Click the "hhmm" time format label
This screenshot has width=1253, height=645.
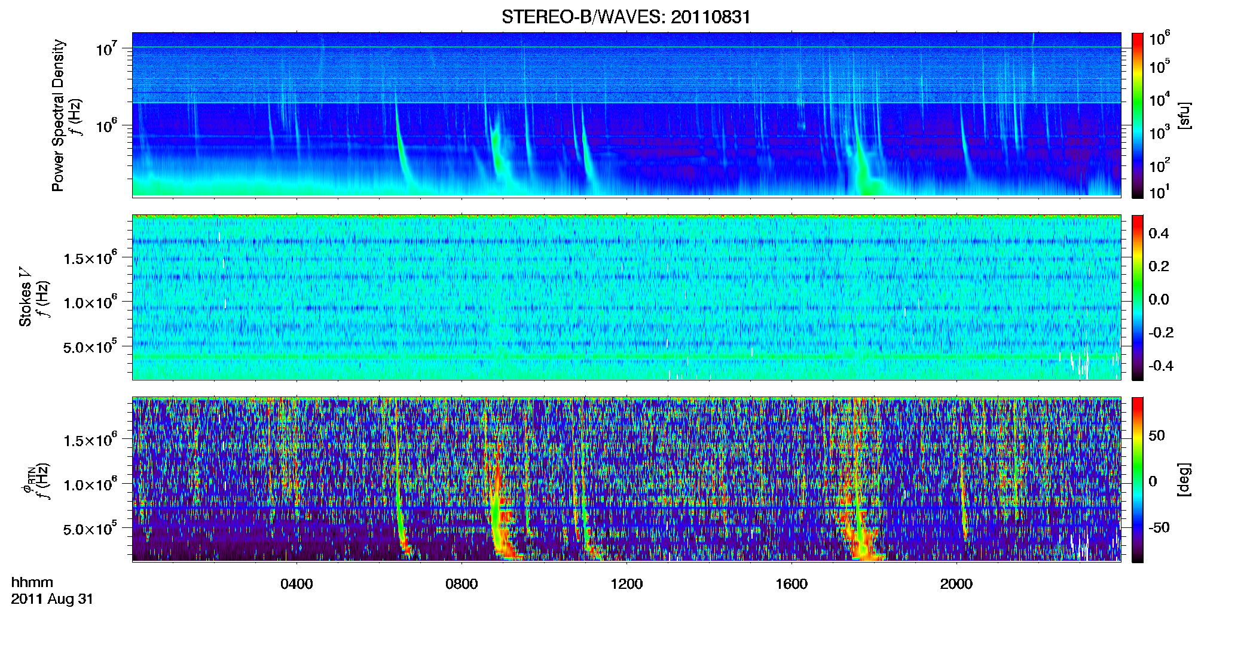pos(32,583)
